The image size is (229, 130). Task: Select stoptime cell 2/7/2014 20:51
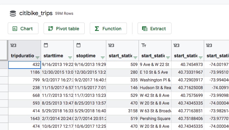coord(90,119)
